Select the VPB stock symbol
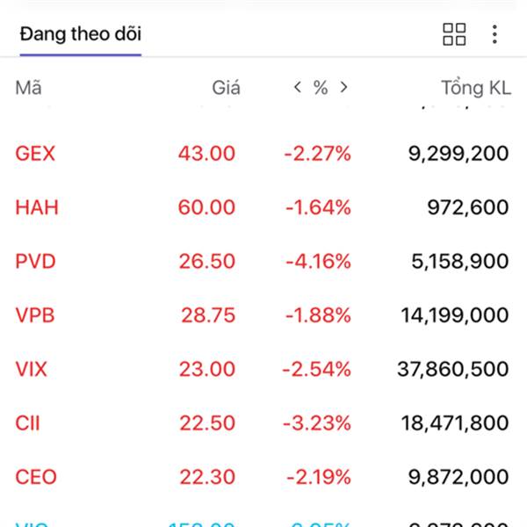This screenshot has width=527, height=527. (35, 315)
